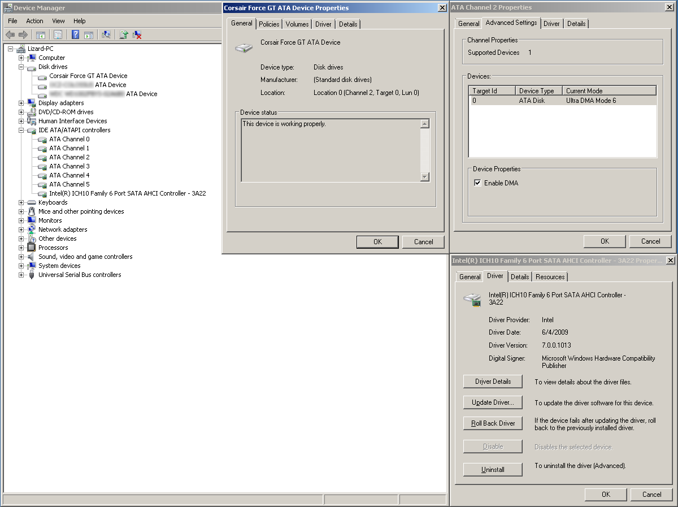
Task: Open the View menu
Action: point(58,21)
